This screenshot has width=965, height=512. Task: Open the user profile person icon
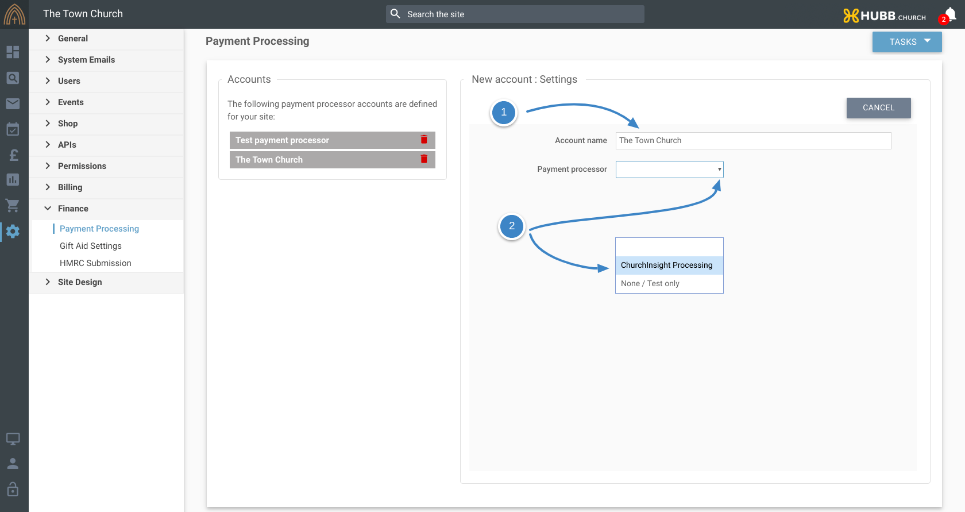pyautogui.click(x=13, y=464)
